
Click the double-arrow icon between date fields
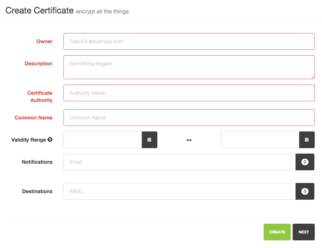(189, 140)
